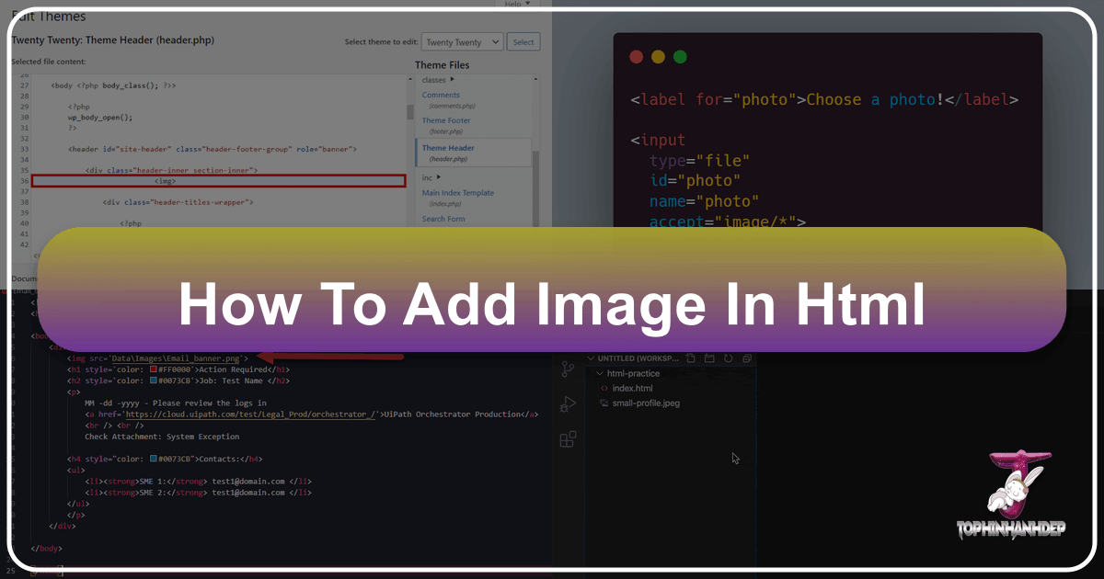Open index.html in the file explorer

[632, 389]
